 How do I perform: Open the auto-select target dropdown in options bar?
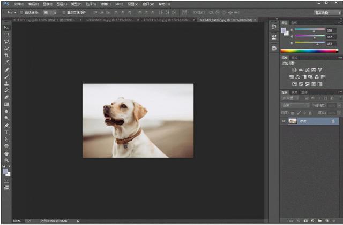tap(49, 12)
